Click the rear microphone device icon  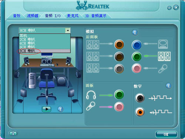[163, 69]
